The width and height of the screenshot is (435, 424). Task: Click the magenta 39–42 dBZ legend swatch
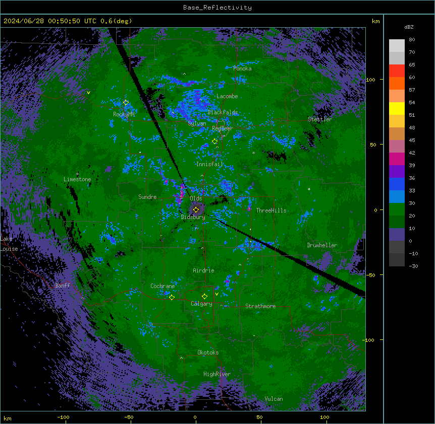pos(397,159)
